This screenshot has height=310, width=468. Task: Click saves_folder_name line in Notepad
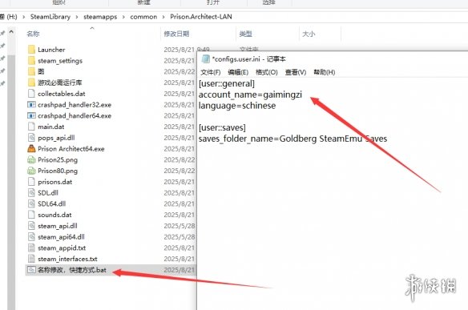coord(292,139)
